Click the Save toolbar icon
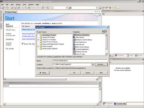 click(x=16, y=8)
